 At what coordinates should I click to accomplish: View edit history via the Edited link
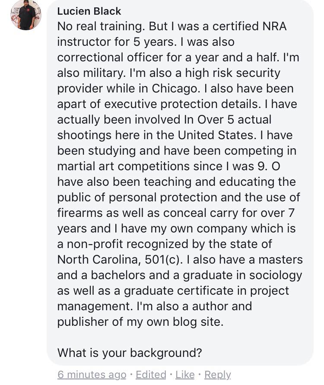coord(151,375)
